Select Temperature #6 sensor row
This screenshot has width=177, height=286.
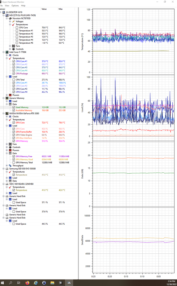pos(39,43)
